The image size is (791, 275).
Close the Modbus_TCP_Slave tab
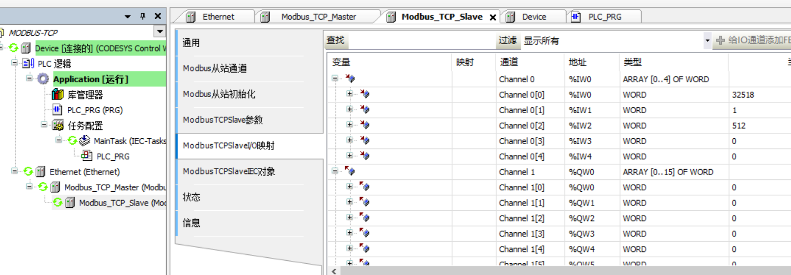tap(492, 17)
